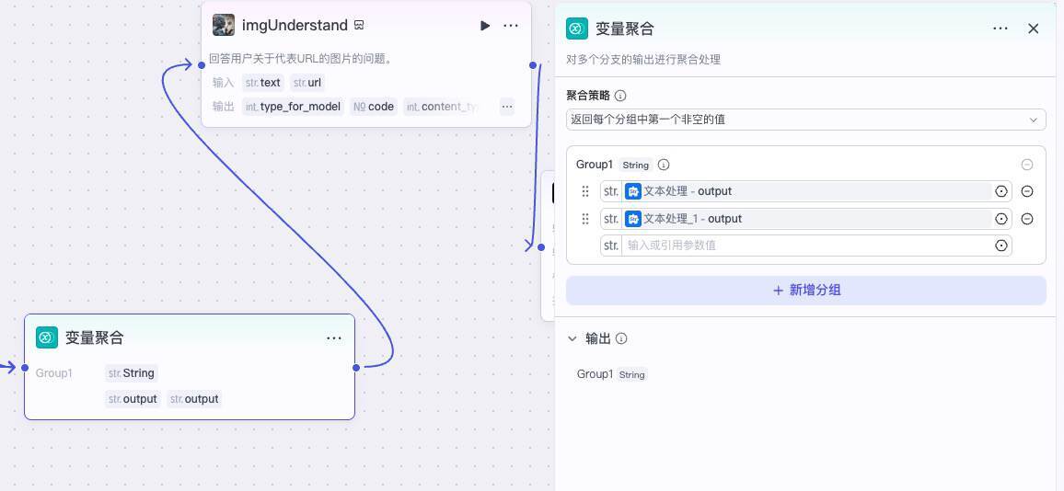This screenshot has height=491, width=1064.
Task: Open canvas 变量聚合 node options menu
Action: tap(334, 337)
